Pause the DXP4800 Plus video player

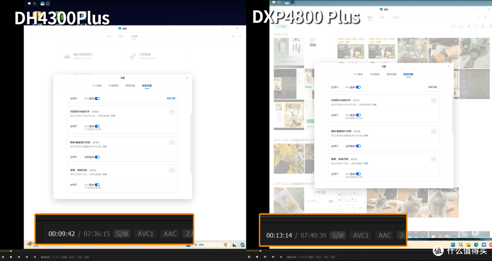249,257
